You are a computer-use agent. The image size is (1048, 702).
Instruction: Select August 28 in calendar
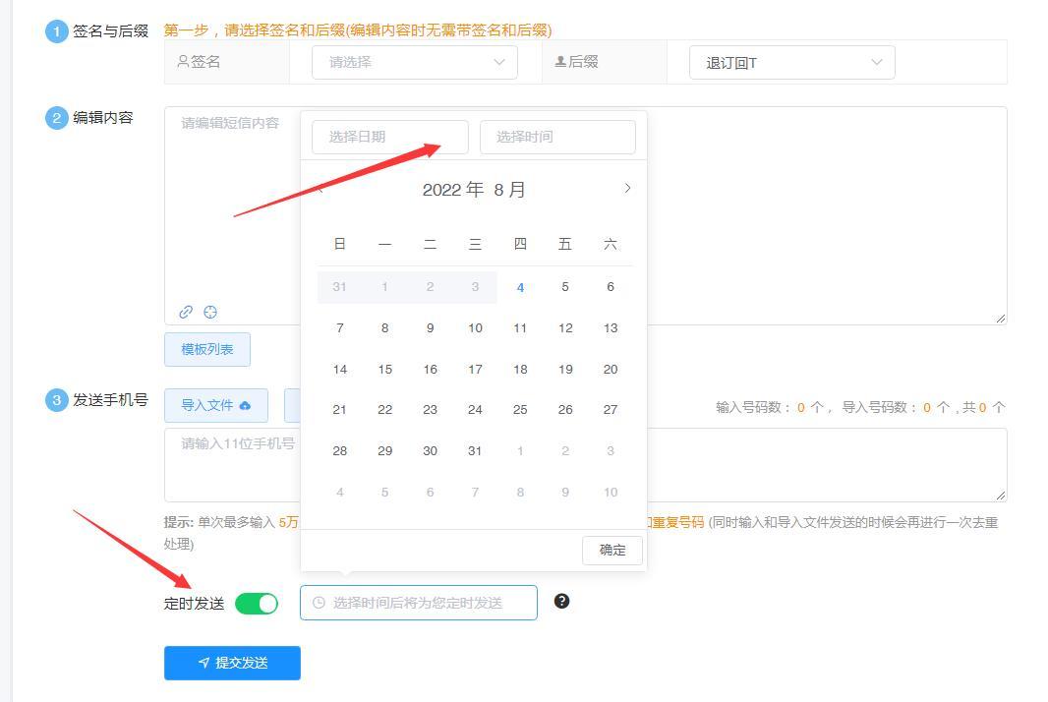339,451
